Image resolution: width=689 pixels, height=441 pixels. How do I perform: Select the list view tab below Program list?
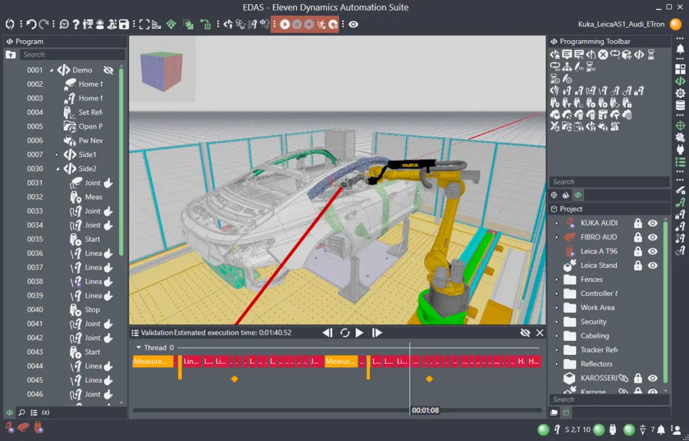[34, 413]
